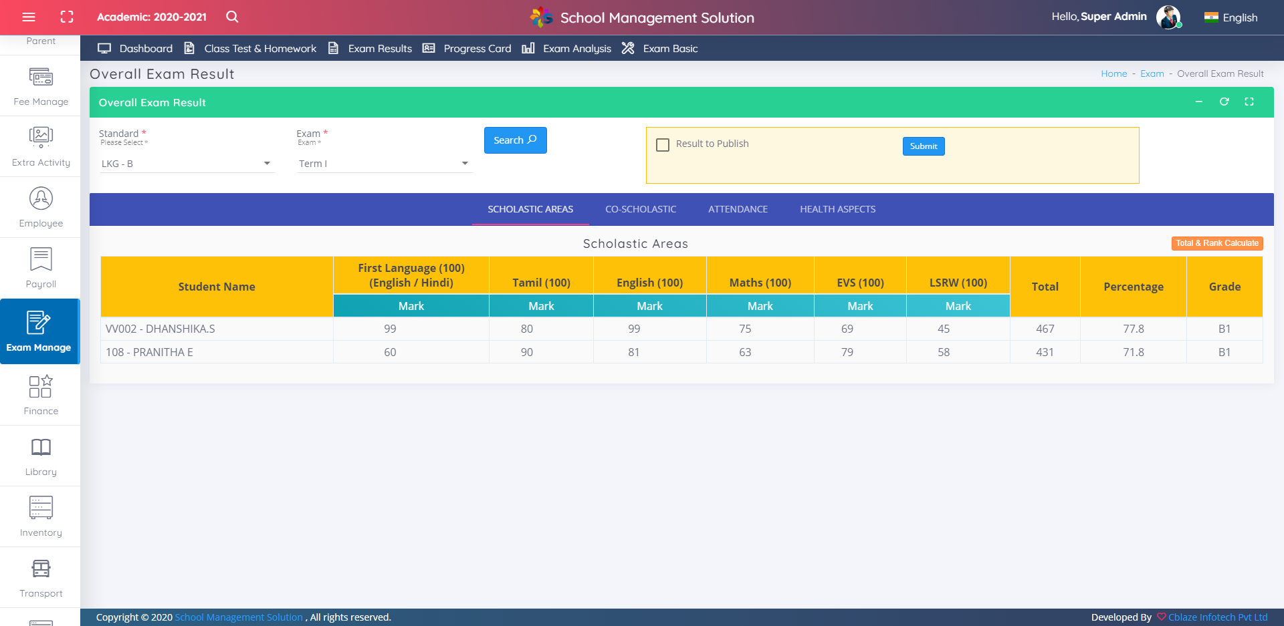Switch to the Health Aspects tab
This screenshot has width=1284, height=626.
tap(837, 210)
